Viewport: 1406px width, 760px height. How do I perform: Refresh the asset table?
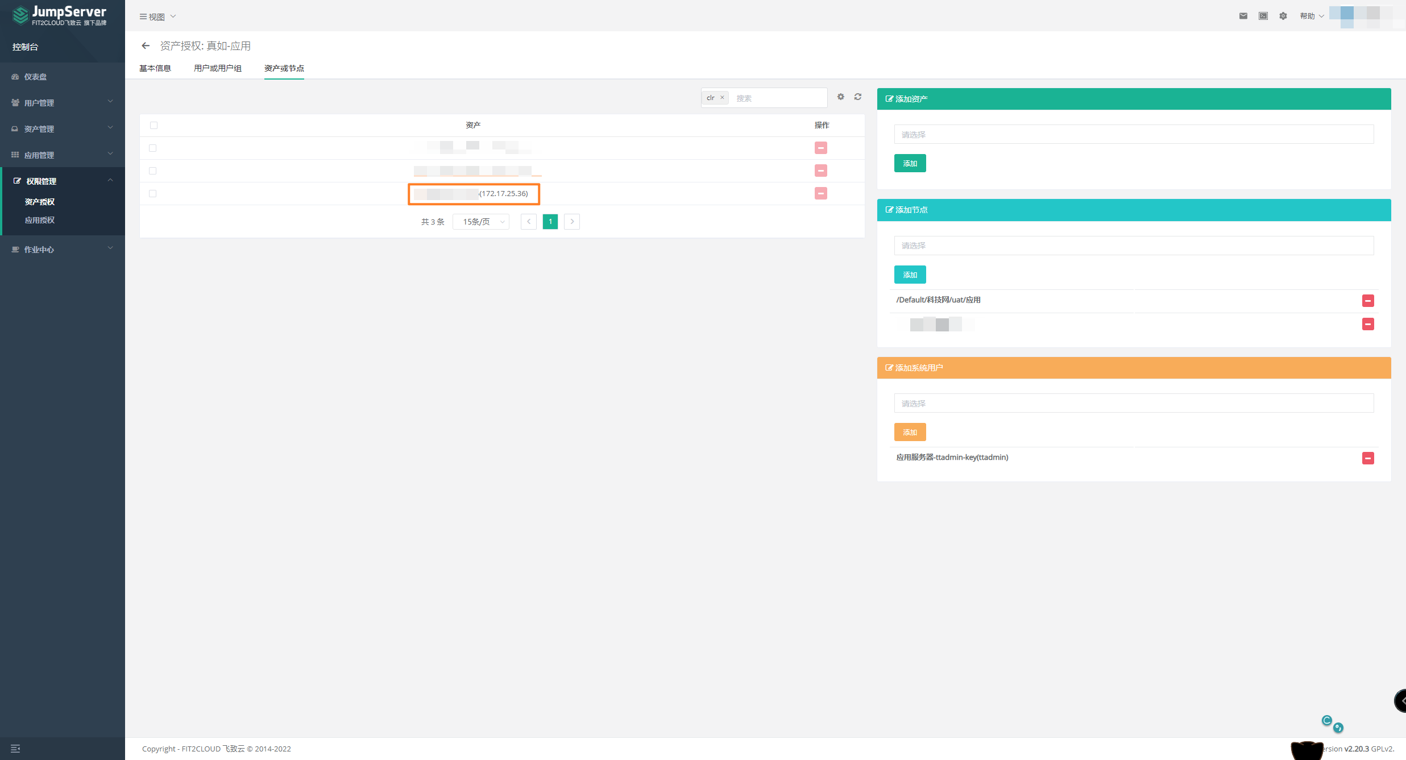(x=858, y=97)
